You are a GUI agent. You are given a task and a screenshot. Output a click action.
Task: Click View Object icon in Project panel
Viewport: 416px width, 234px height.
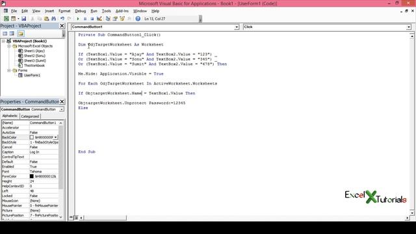point(12,33)
